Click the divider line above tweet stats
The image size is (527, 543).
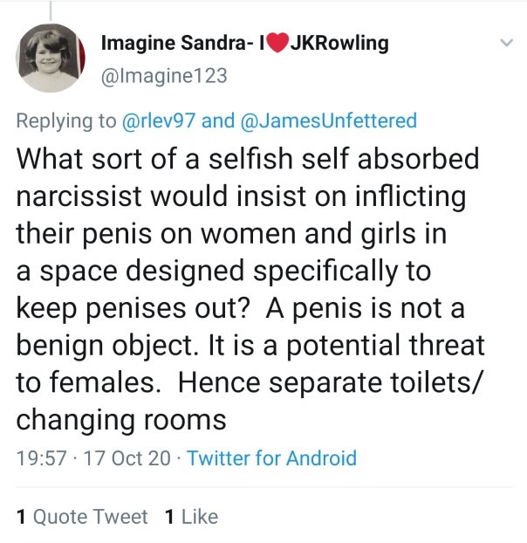[263, 487]
